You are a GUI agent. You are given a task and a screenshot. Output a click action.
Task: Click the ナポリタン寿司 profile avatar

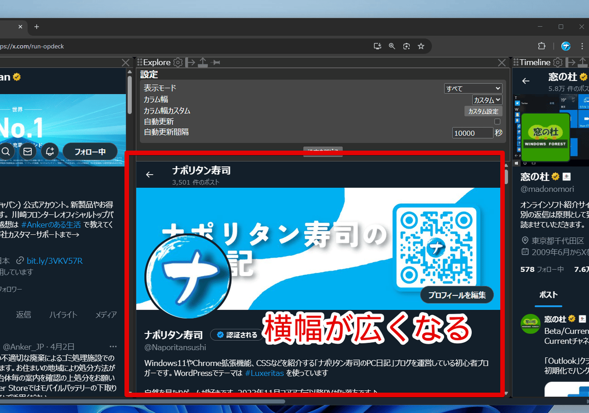pos(188,277)
